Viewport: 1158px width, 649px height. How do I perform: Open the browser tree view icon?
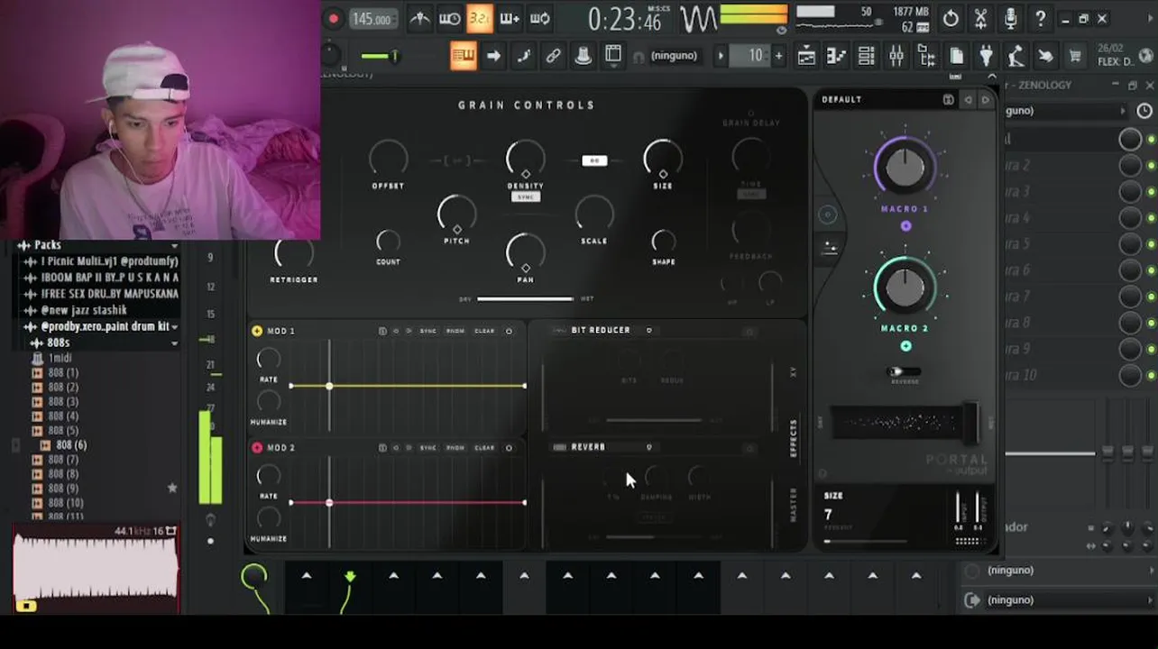pyautogui.click(x=926, y=56)
